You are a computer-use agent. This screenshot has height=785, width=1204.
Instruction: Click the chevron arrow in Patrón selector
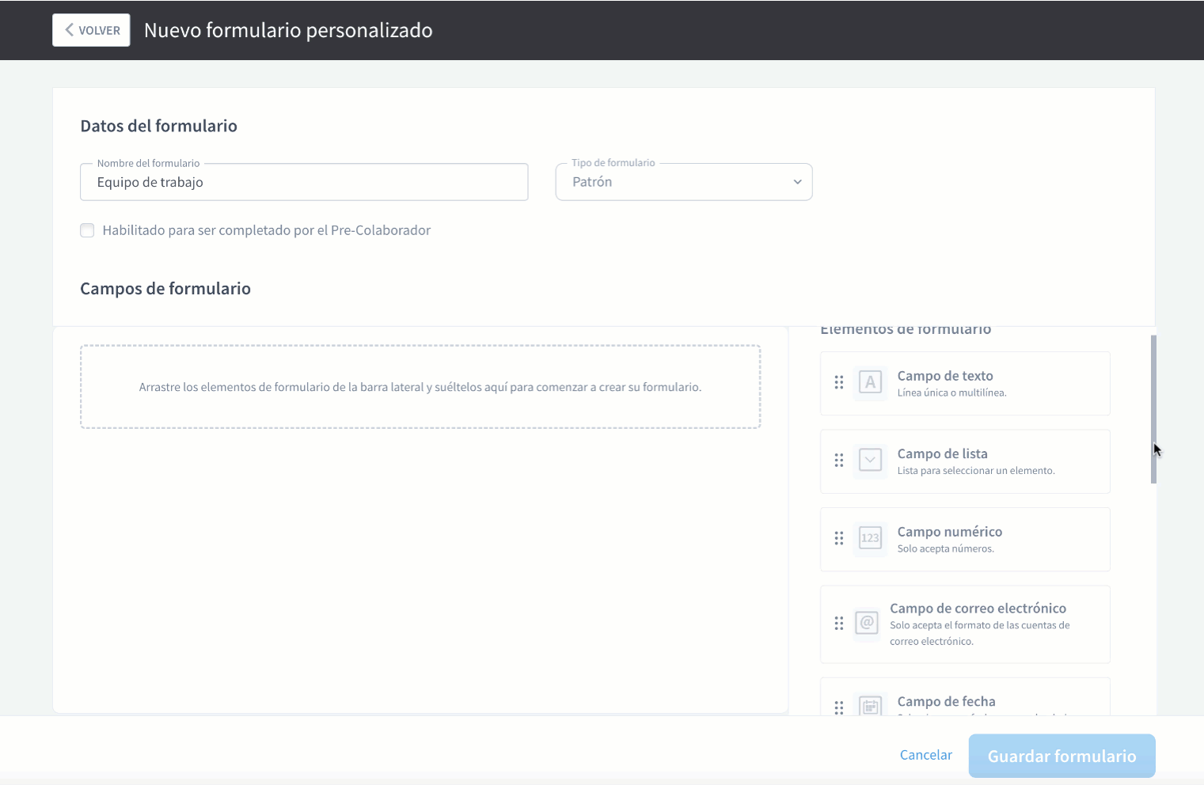pos(797,182)
